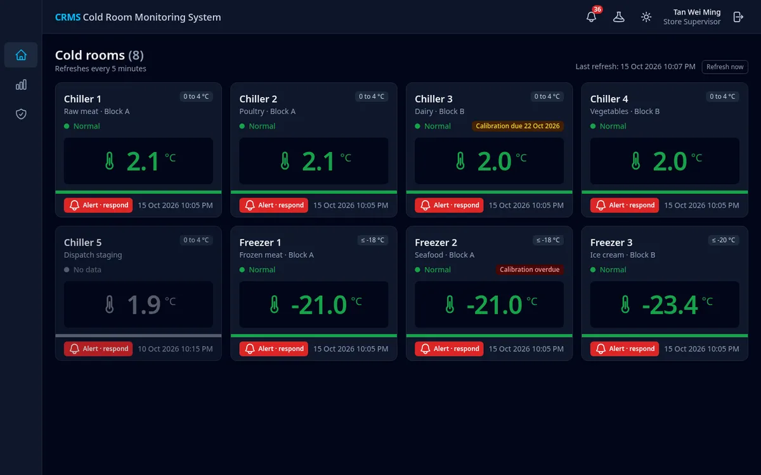Click Alert respond button on Freezer 1

click(x=273, y=349)
